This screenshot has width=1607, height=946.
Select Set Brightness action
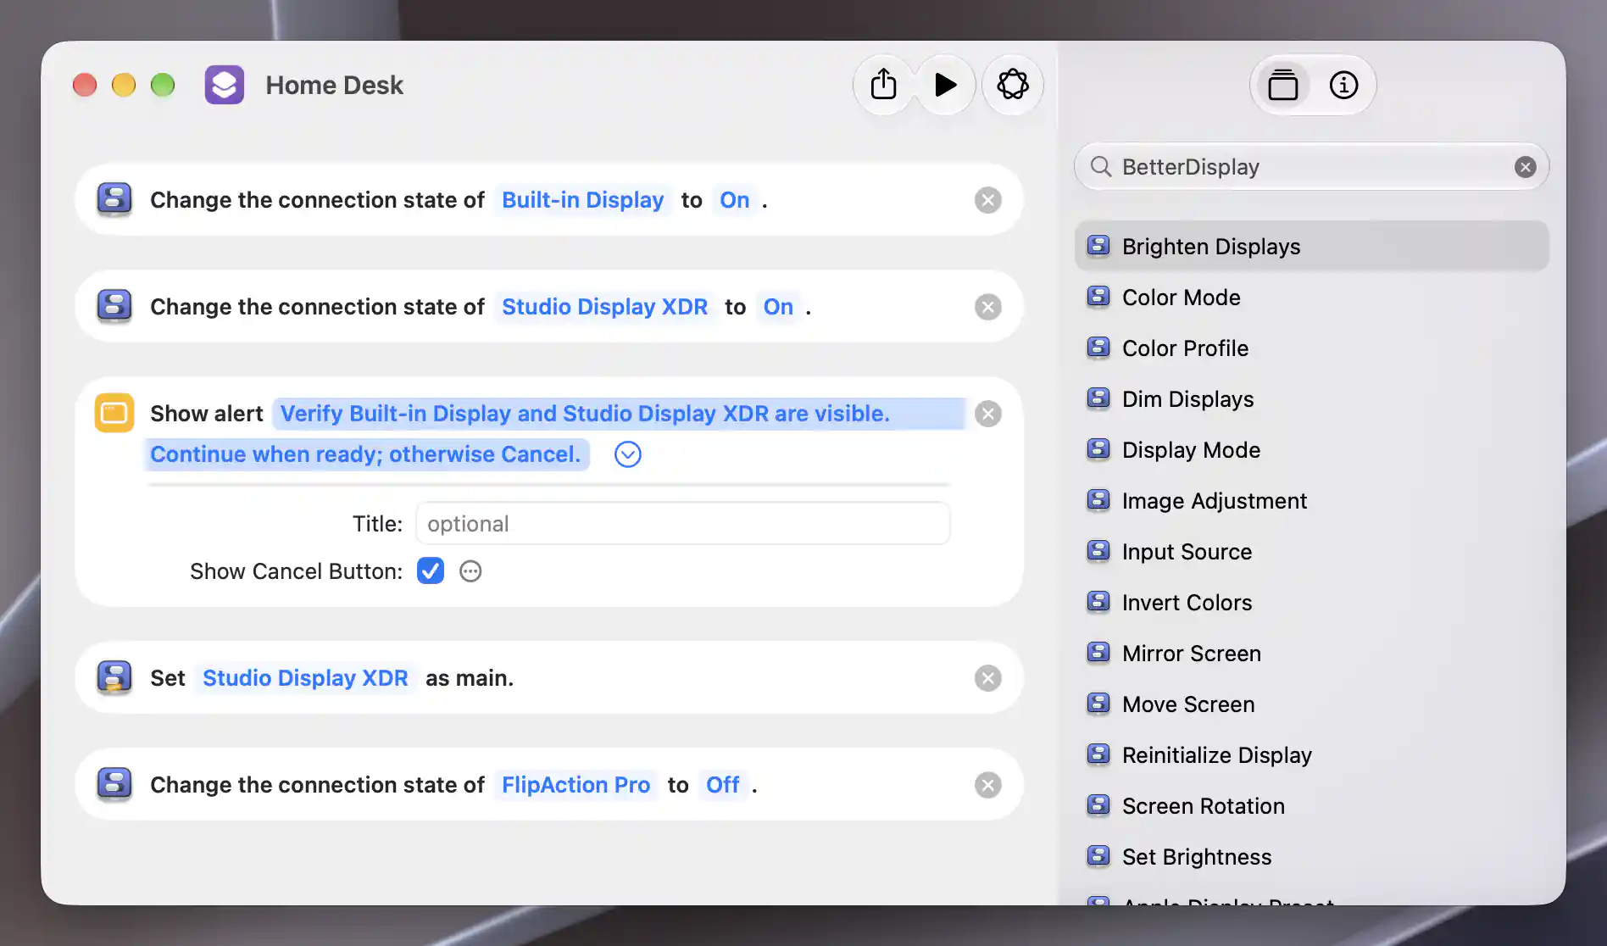(1311, 857)
